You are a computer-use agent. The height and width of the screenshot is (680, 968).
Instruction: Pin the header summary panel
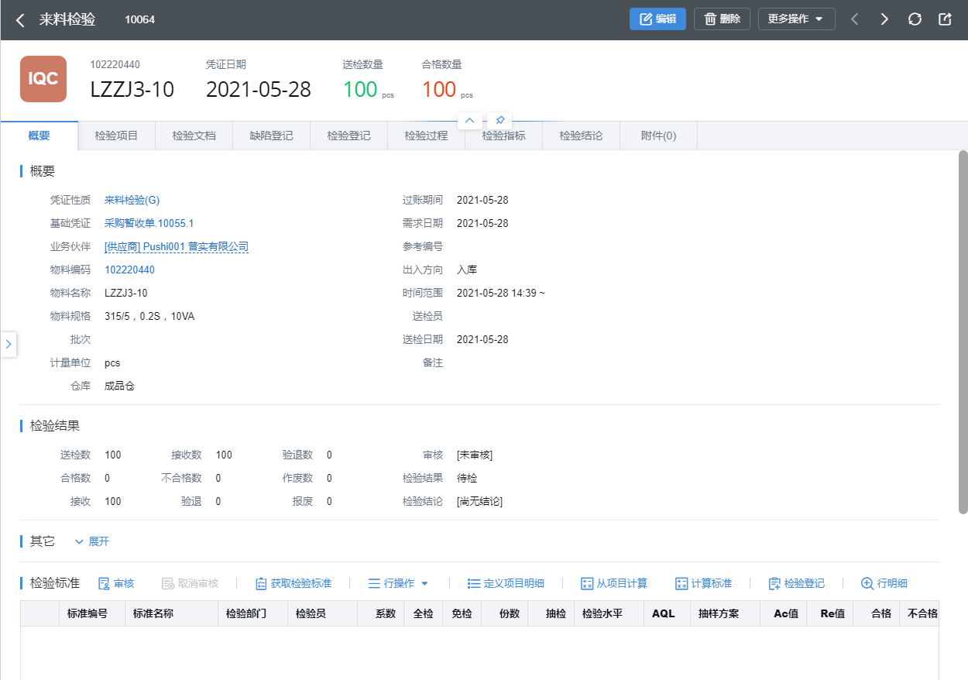(500, 121)
